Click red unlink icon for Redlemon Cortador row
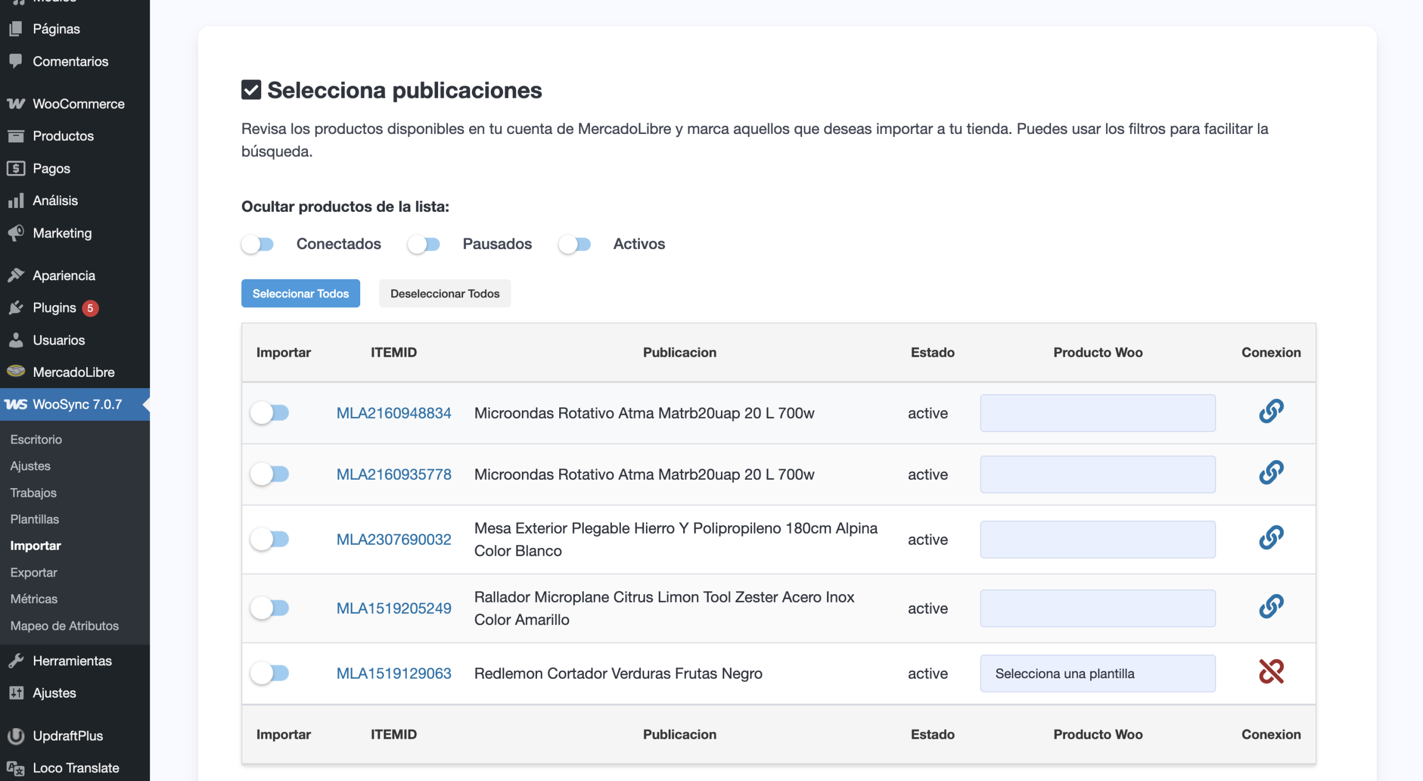1423x781 pixels. click(1271, 671)
